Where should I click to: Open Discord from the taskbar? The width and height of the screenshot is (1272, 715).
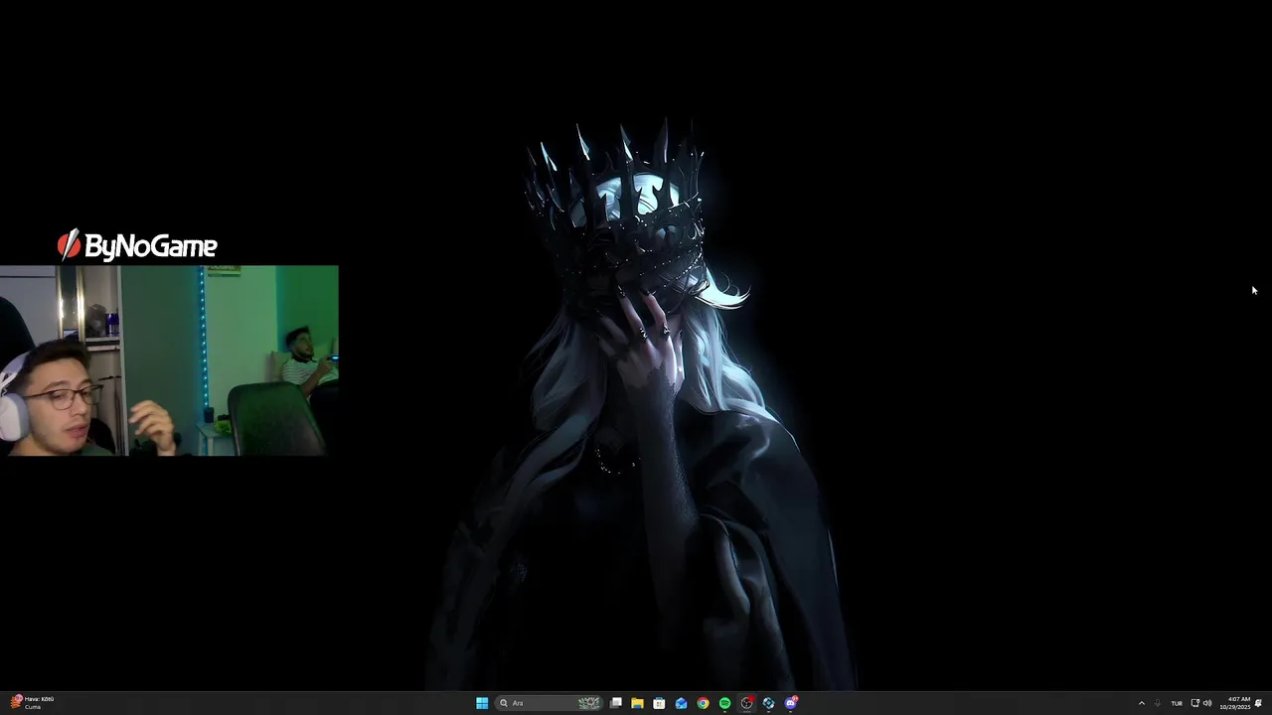coord(791,703)
